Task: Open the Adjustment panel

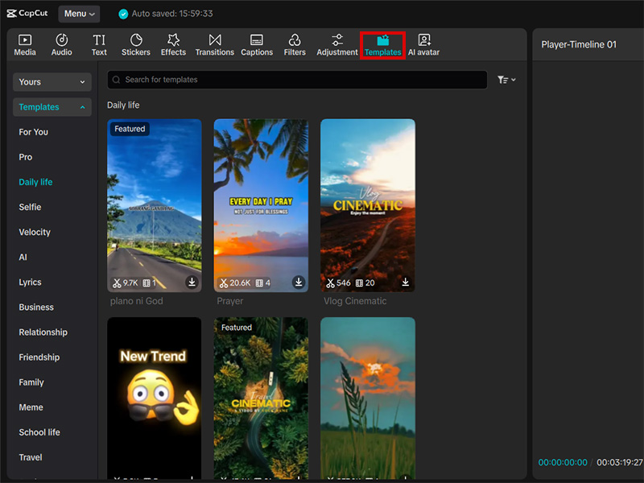Action: [x=337, y=45]
